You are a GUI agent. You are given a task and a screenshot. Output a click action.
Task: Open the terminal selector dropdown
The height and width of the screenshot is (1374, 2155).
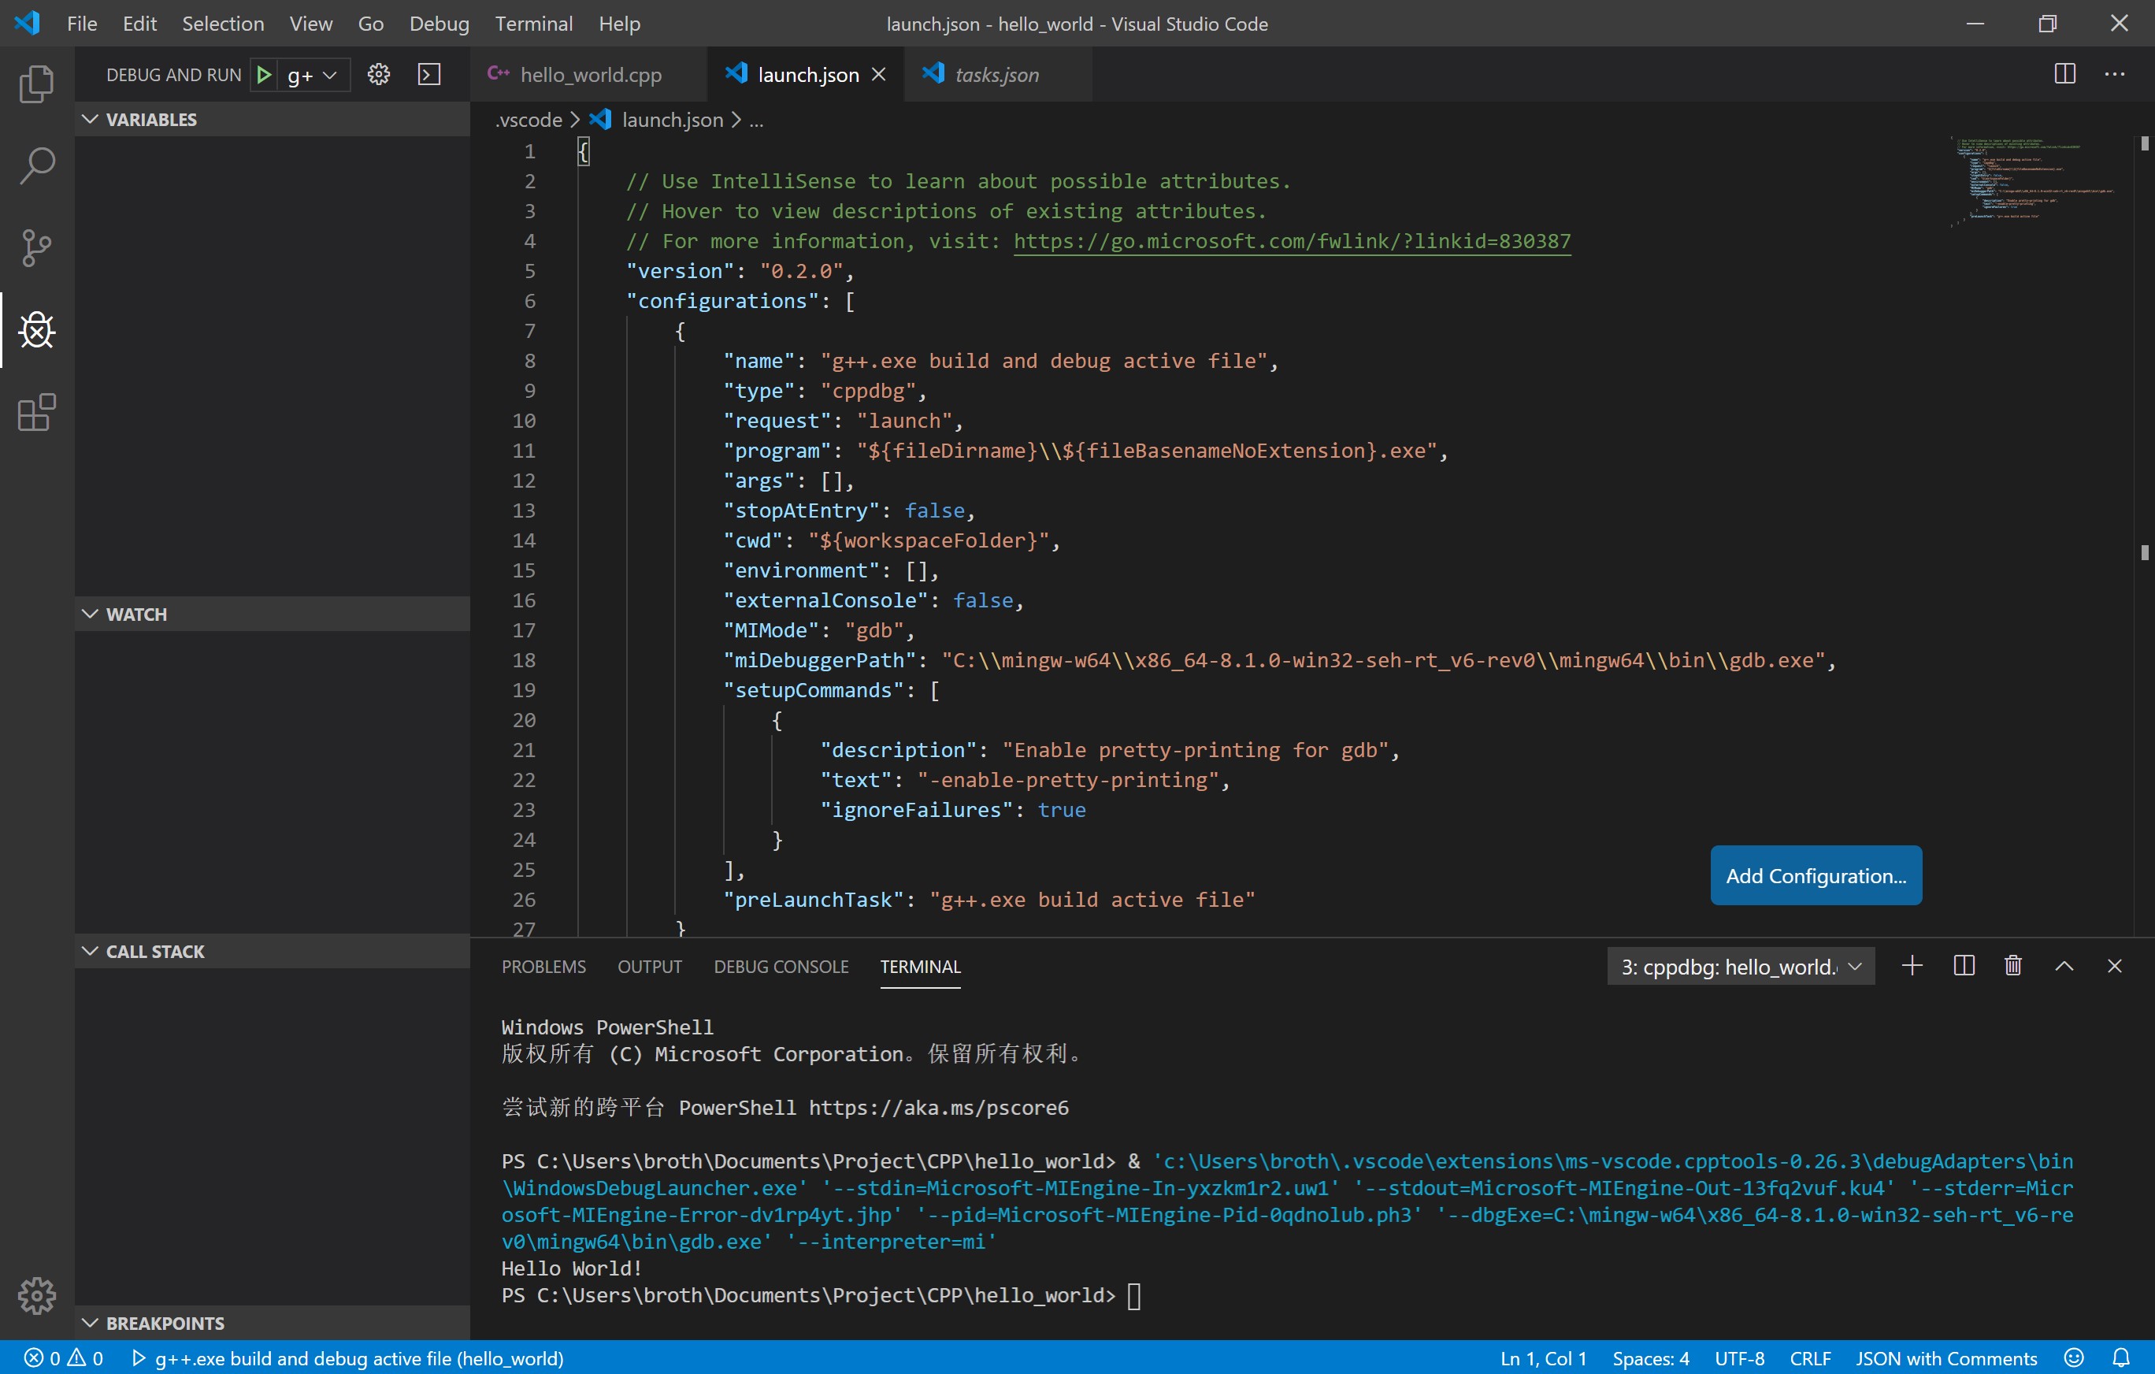click(1741, 967)
